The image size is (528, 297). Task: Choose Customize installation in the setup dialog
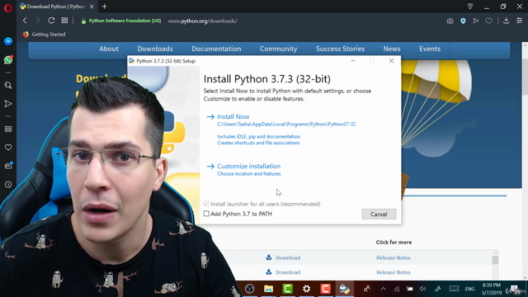click(248, 166)
